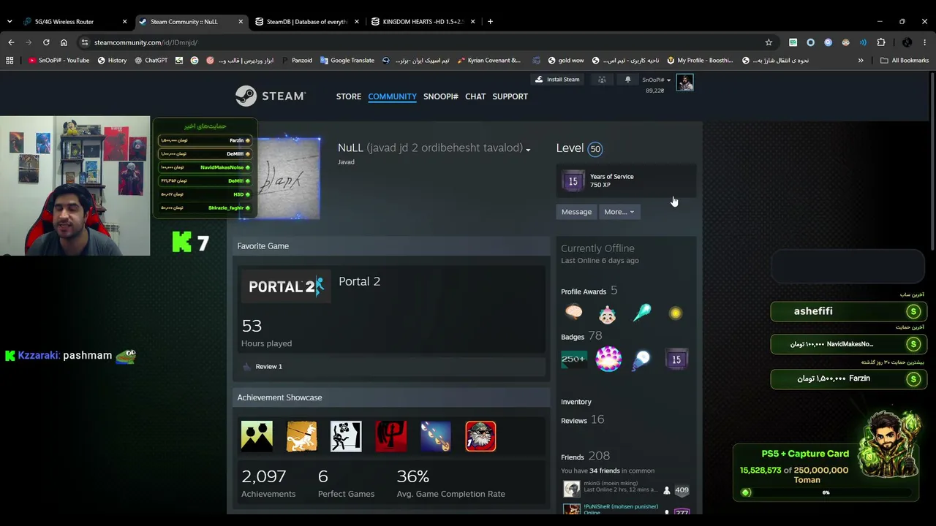Open the Google Translate bookmark
Screen dimensions: 936x526
(347, 61)
